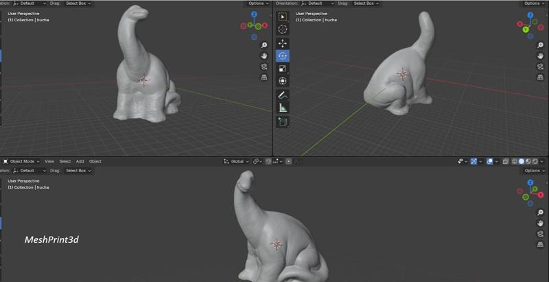
Task: Open the View menu
Action: pyautogui.click(x=49, y=161)
